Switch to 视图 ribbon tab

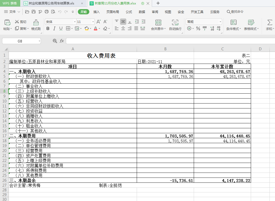(x=168, y=12)
